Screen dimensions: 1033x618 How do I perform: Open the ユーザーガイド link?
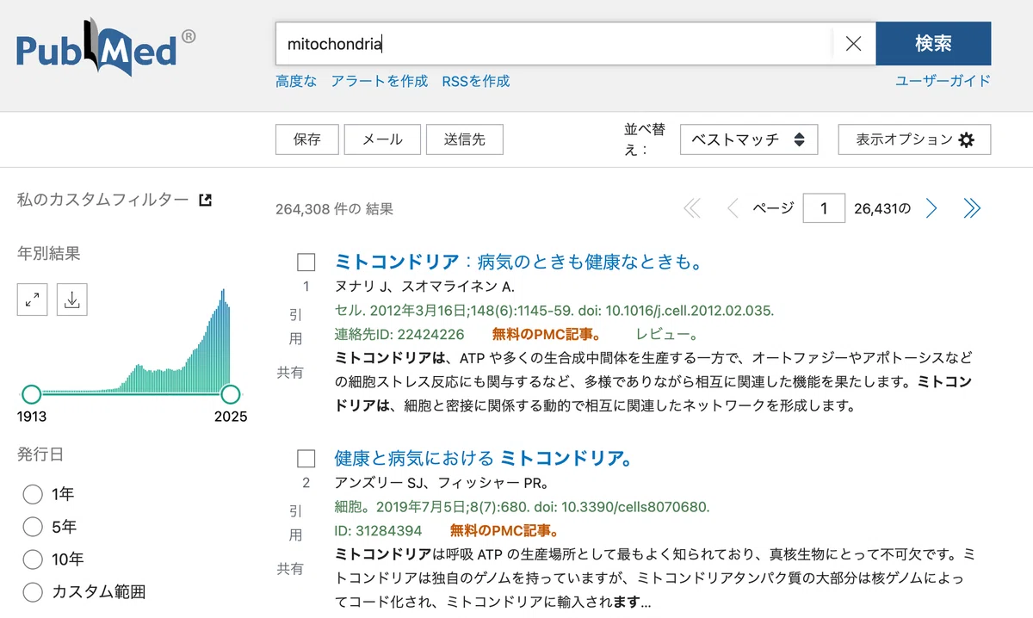point(943,81)
